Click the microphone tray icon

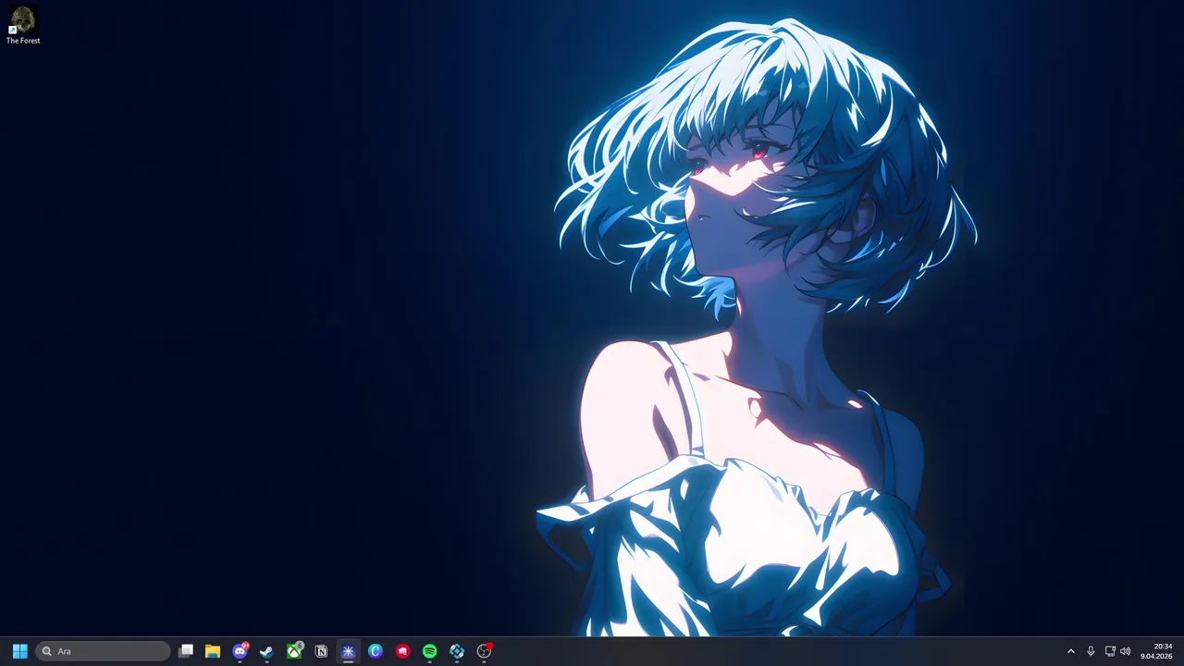[x=1091, y=651]
